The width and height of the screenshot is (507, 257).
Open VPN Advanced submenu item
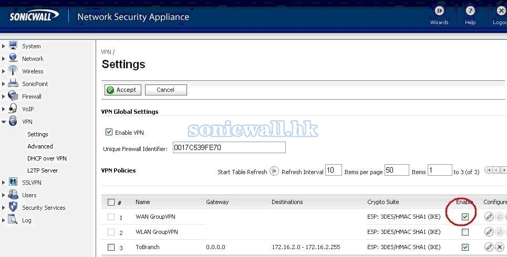(x=40, y=146)
